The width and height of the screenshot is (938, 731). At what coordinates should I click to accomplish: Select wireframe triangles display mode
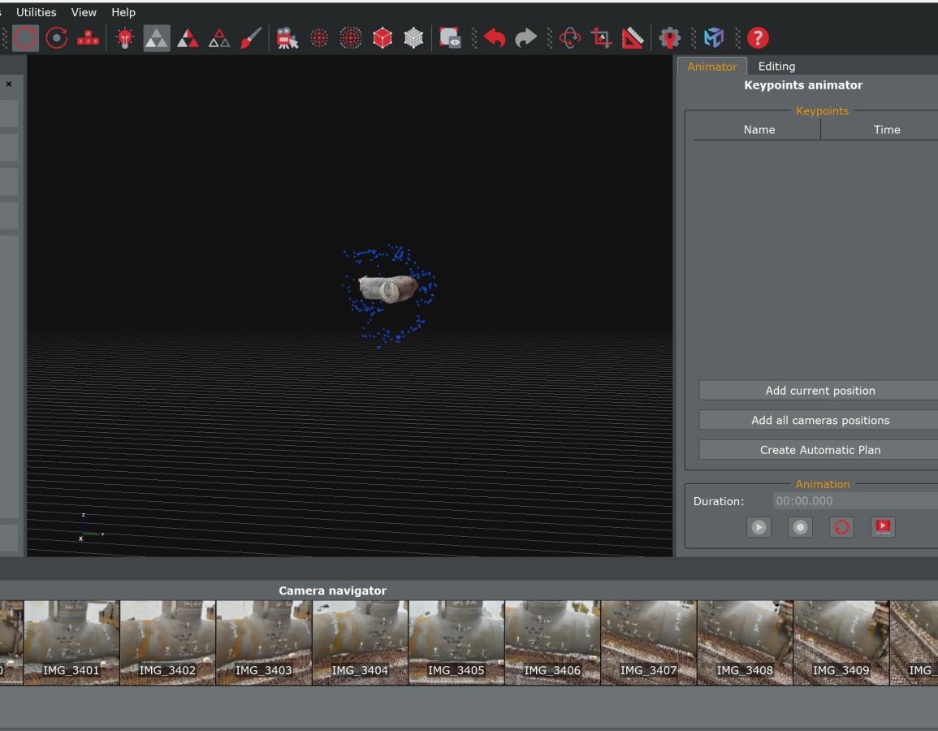point(219,38)
